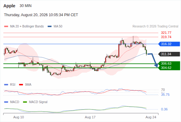
Task: Select the 311.34 current price tag
Action: click(x=169, y=54)
